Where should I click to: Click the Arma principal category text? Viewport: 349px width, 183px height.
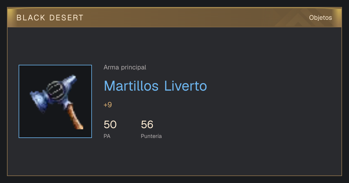coord(125,67)
